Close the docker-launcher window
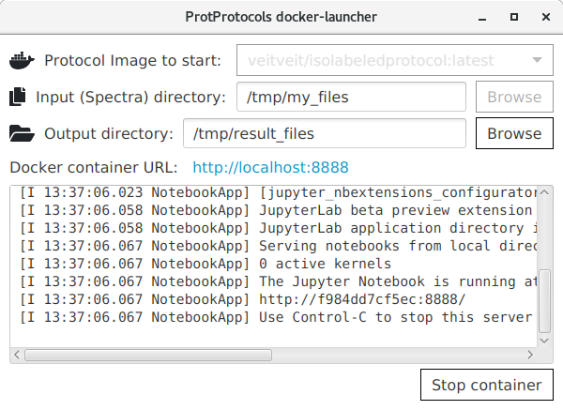 (546, 17)
